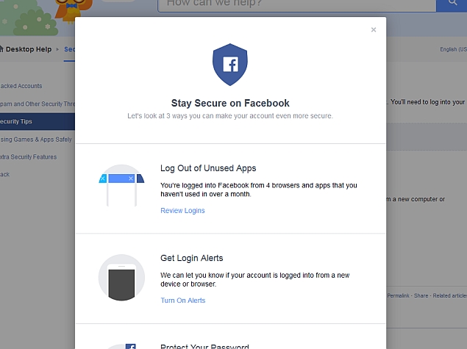Go to Desktop Help breadcrumb
Viewport: 467px width, 349px height.
pyautogui.click(x=29, y=49)
